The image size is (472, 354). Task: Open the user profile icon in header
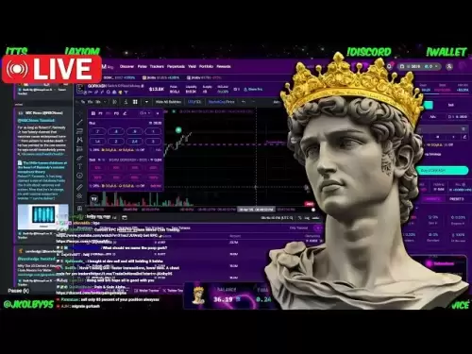(x=449, y=66)
